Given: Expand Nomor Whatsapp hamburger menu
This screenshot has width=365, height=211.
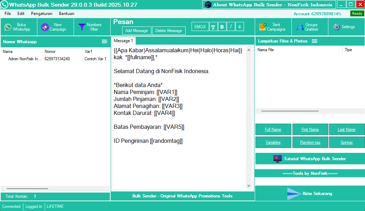Looking at the screenshot, I should pyautogui.click(x=104, y=41).
